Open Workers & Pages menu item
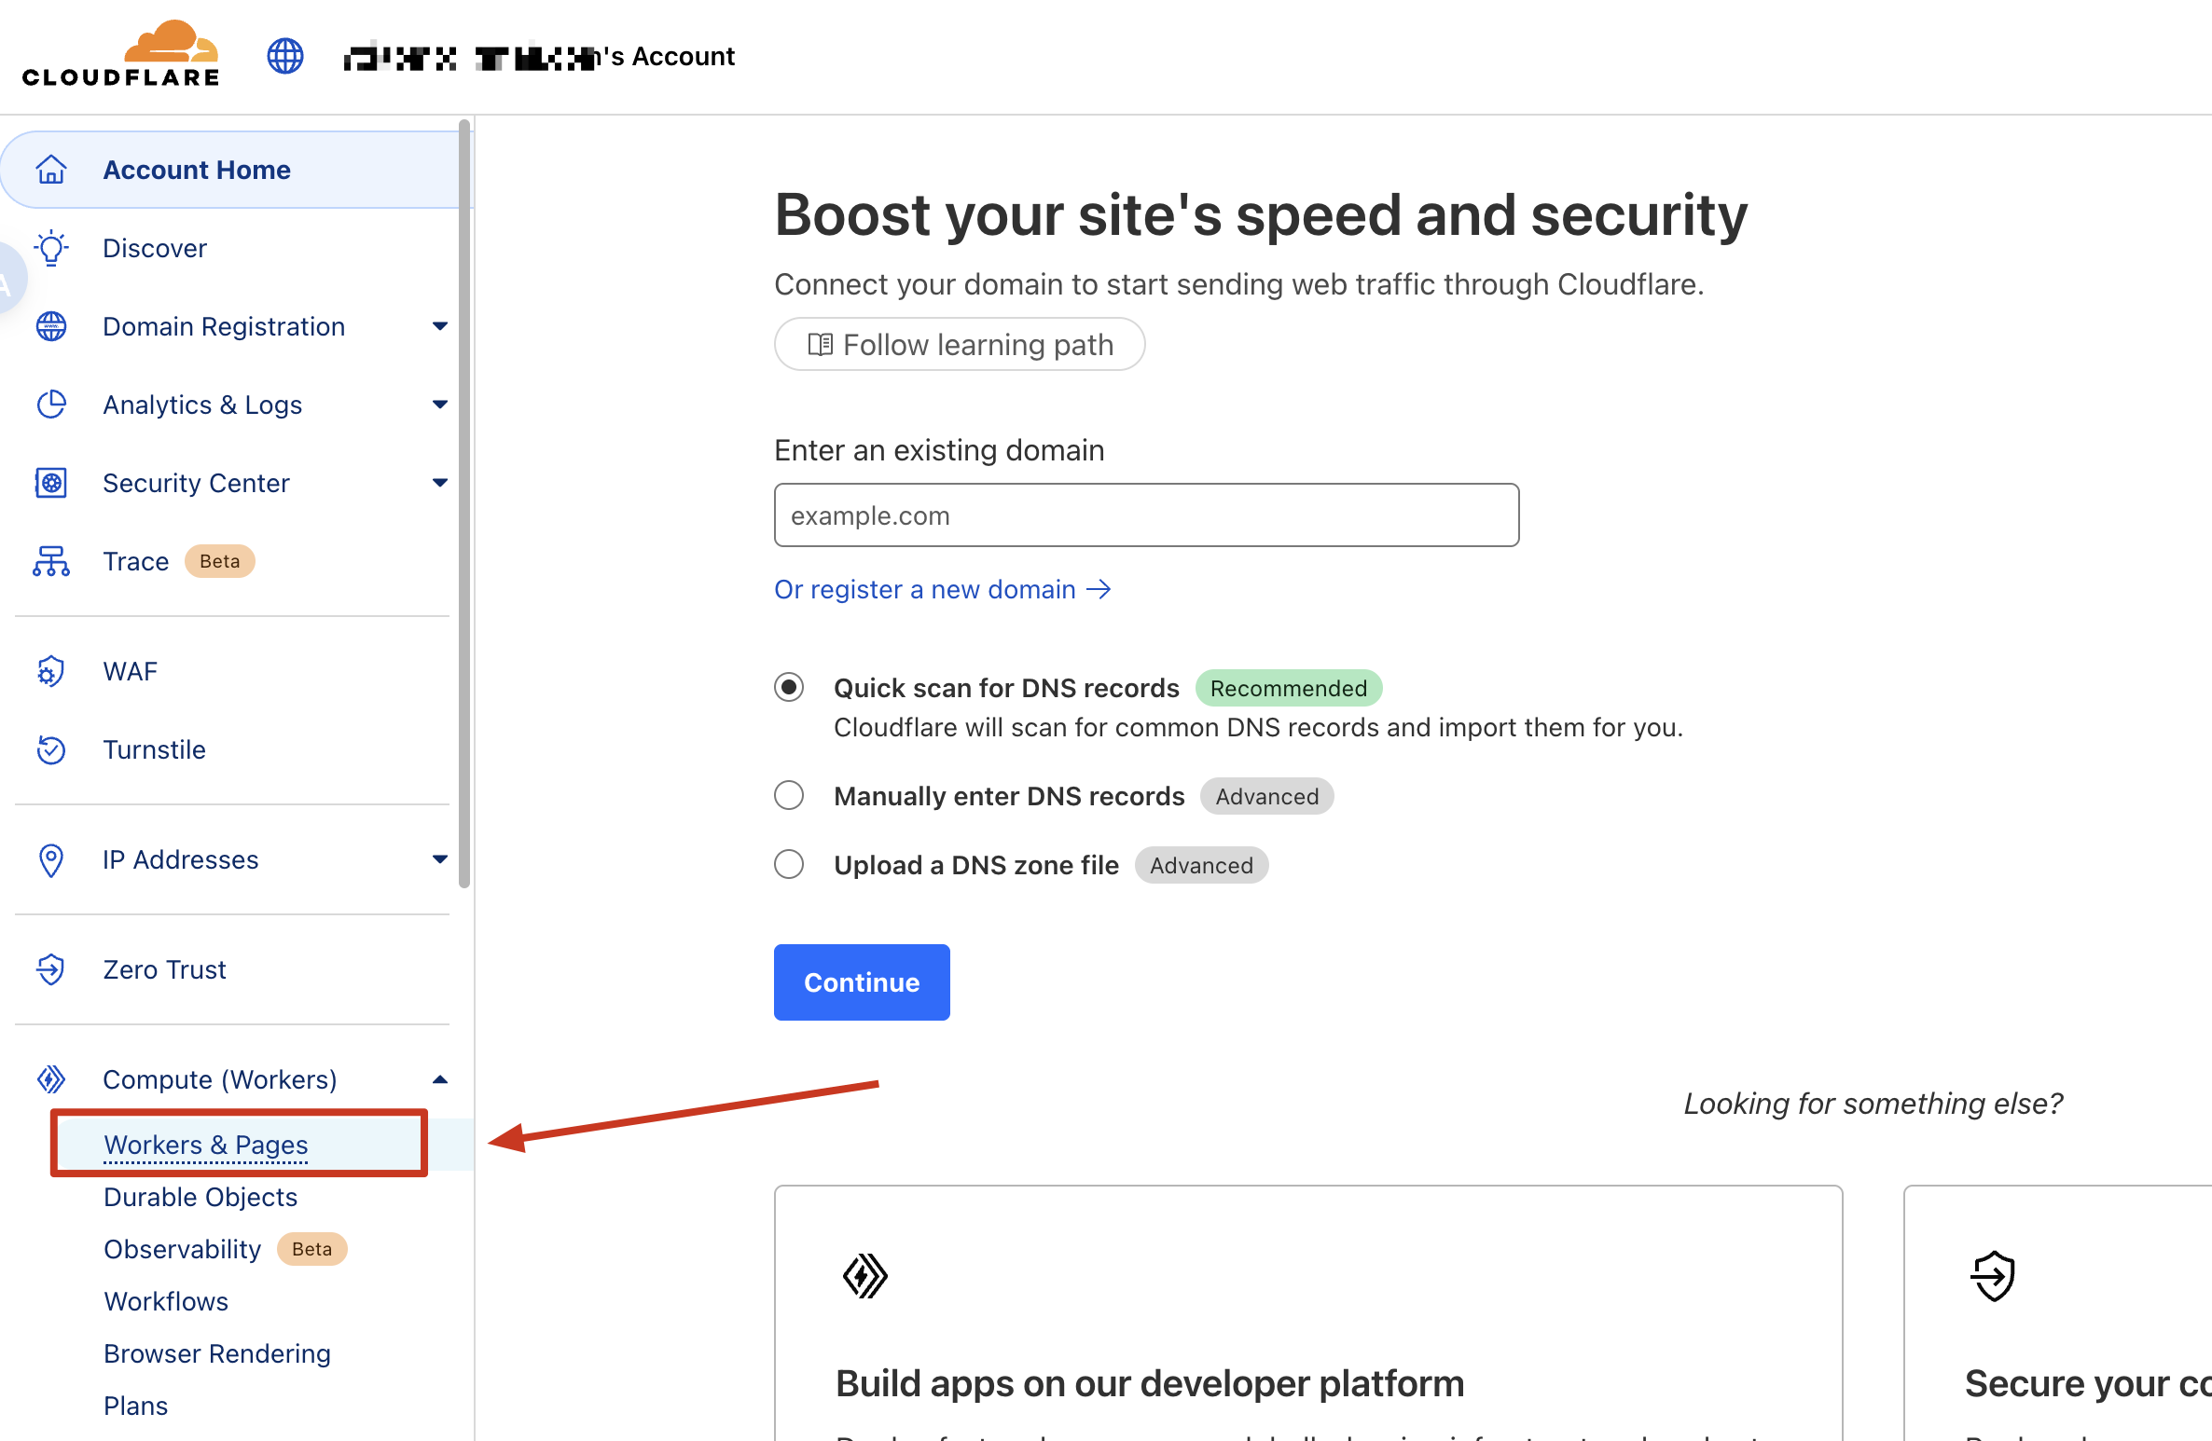Image resolution: width=2212 pixels, height=1441 pixels. pyautogui.click(x=206, y=1145)
